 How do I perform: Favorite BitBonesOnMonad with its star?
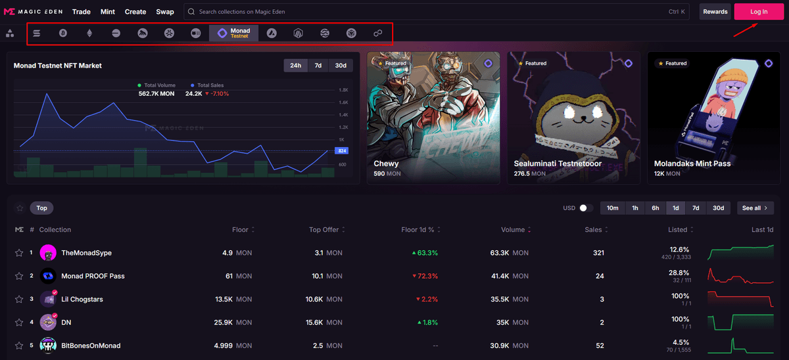click(19, 346)
